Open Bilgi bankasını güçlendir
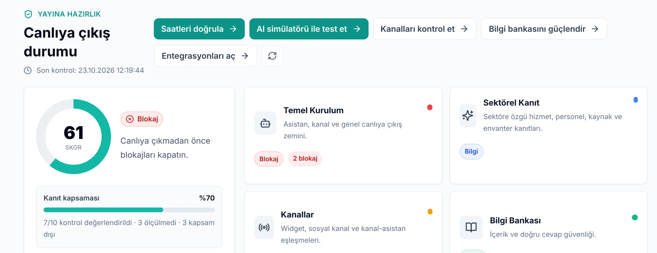 coord(544,29)
